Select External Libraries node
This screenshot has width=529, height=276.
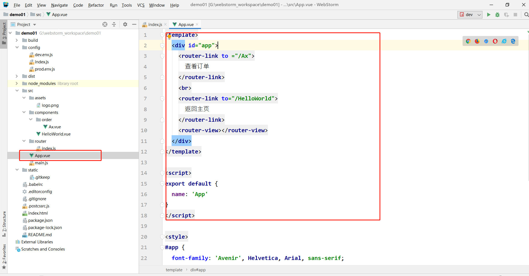pyautogui.click(x=37, y=242)
